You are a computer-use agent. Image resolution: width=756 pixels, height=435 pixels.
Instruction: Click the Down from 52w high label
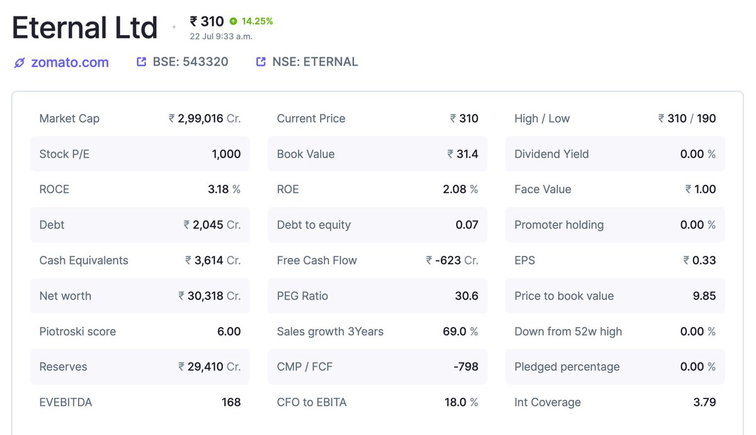tap(568, 332)
